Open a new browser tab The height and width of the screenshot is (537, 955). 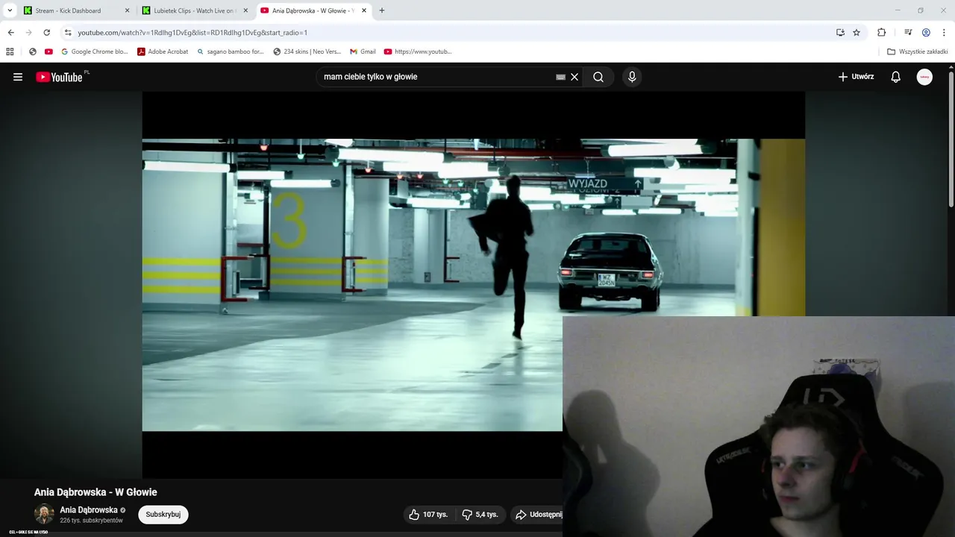pyautogui.click(x=382, y=10)
